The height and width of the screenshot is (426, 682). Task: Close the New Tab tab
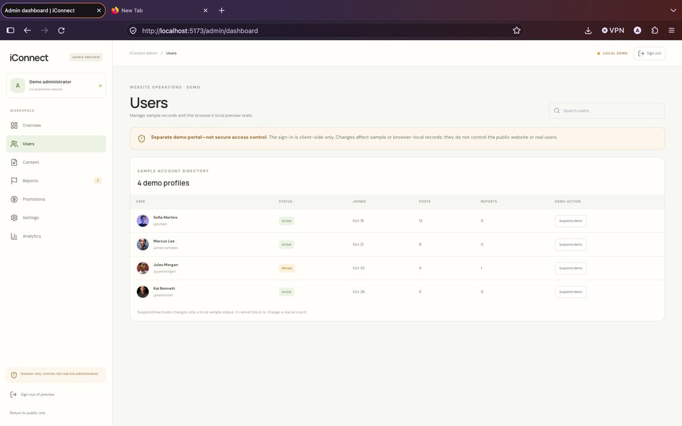click(x=205, y=10)
